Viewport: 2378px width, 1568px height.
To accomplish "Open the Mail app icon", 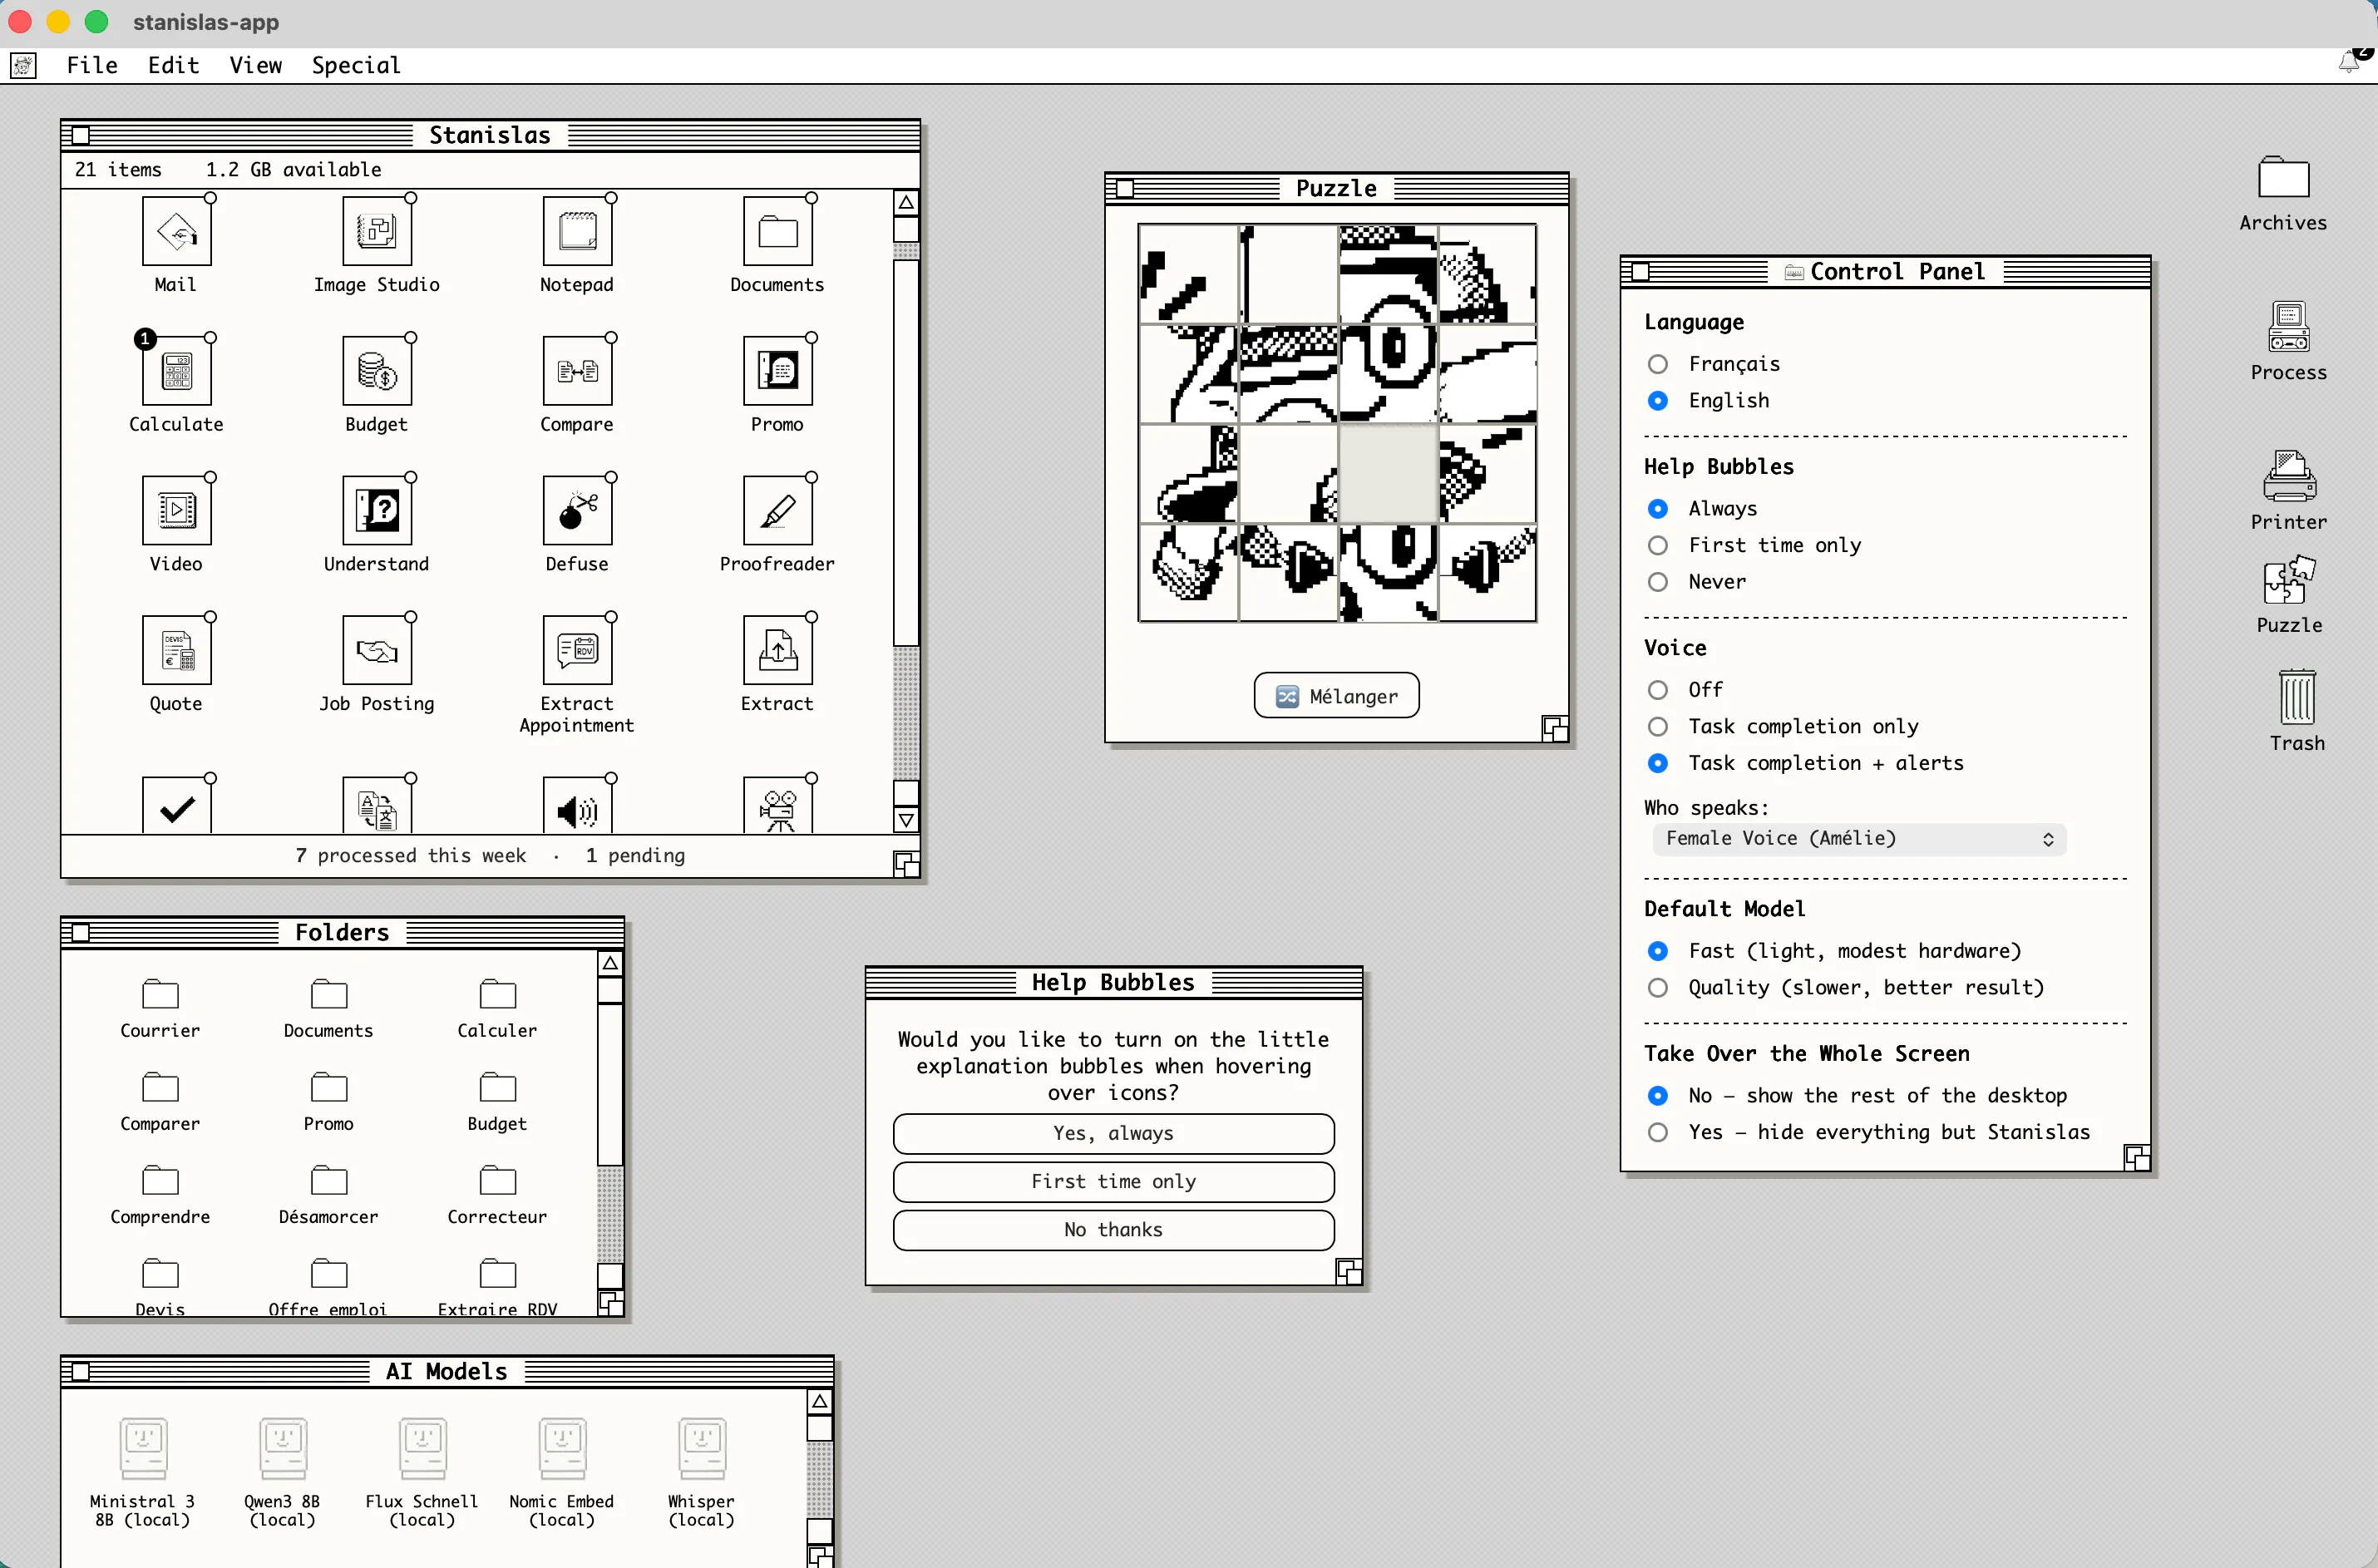I will click(177, 231).
